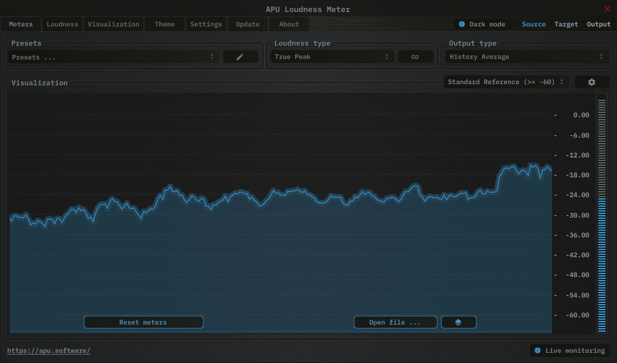The width and height of the screenshot is (617, 363).
Task: Visit the apu.software link
Action: (x=49, y=351)
